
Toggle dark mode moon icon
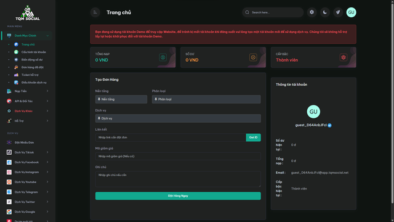tap(324, 12)
